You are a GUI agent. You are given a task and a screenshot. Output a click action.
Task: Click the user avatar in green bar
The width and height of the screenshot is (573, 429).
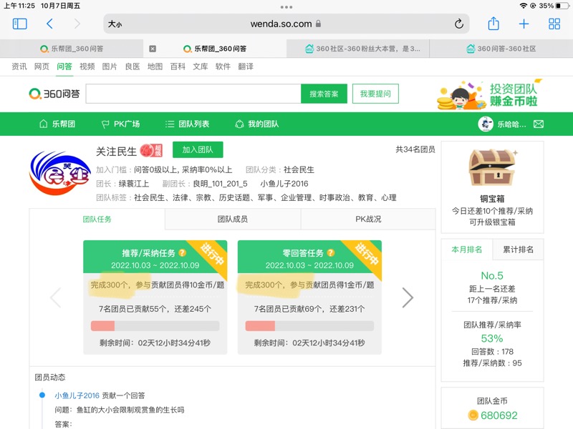486,124
